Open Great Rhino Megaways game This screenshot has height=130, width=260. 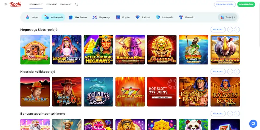tap(225, 50)
